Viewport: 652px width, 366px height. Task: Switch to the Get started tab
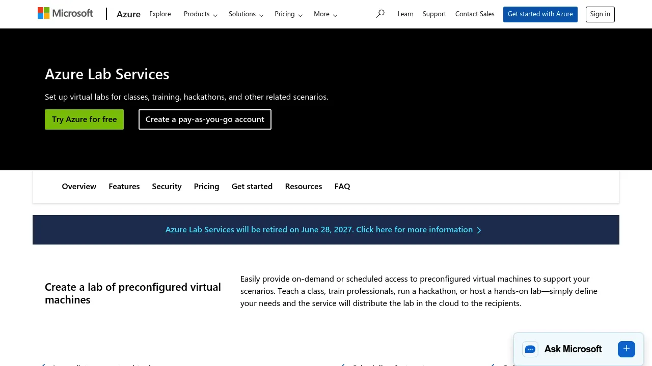(252, 187)
